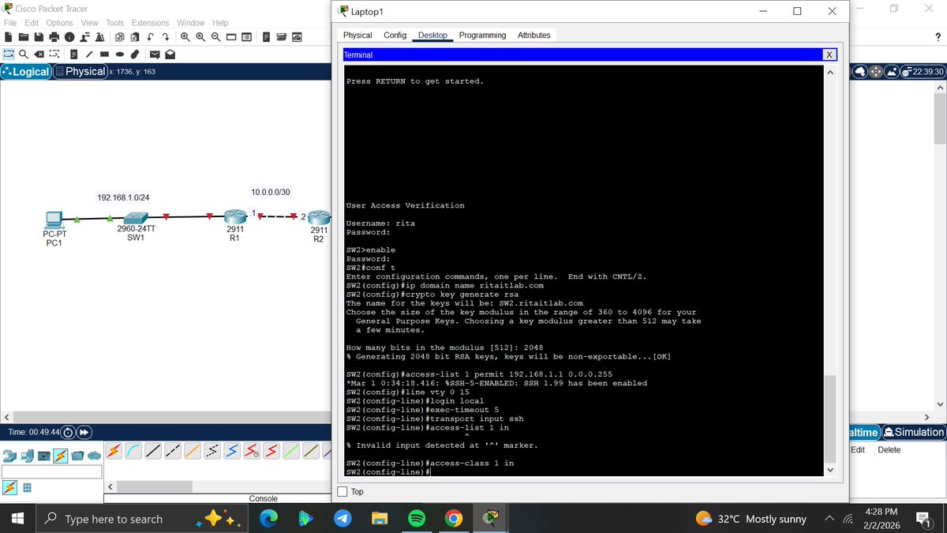Open the Config tab in Laptop1 window
The image size is (947, 533).
(395, 36)
